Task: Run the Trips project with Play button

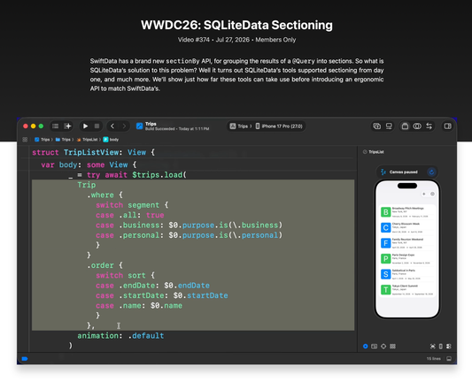Action: pos(86,126)
